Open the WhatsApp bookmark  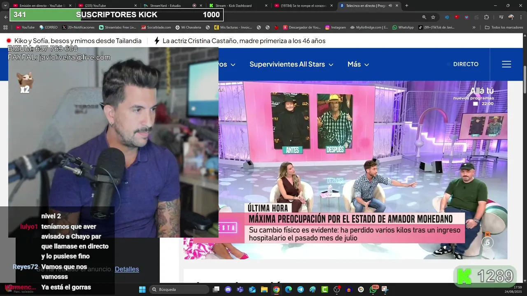click(403, 28)
